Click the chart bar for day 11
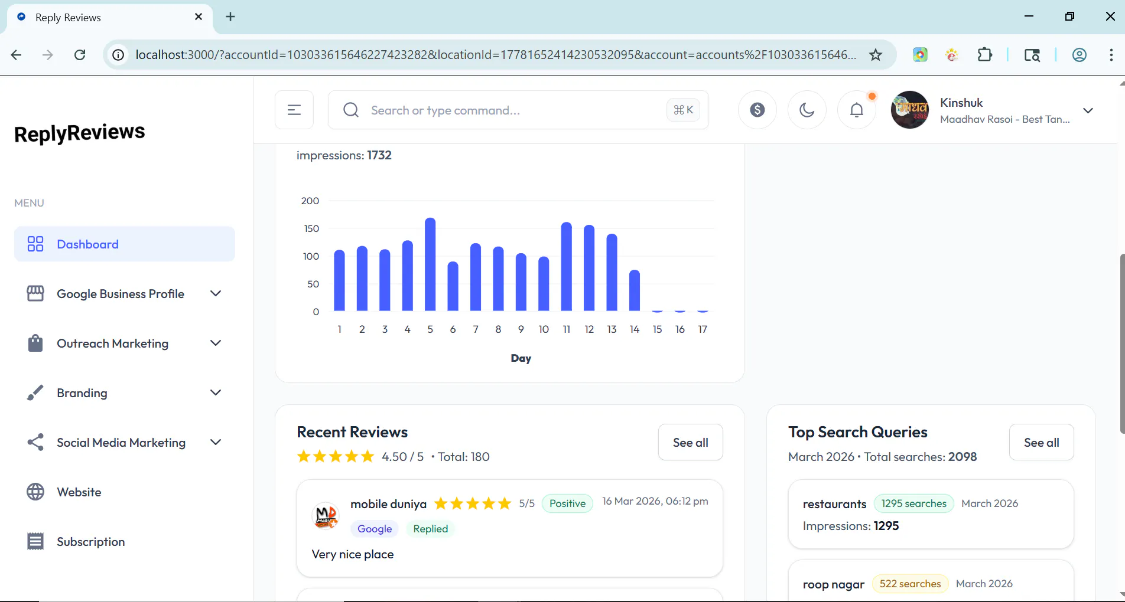 [x=566, y=267]
